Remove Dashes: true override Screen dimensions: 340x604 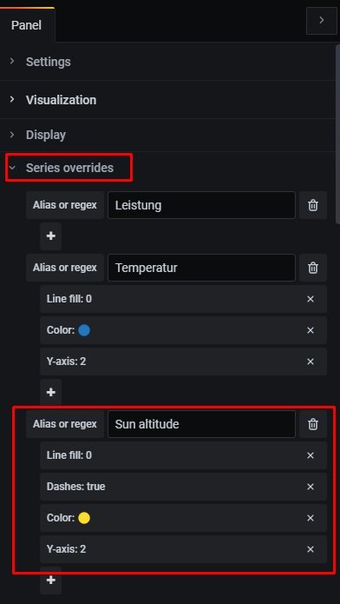(x=311, y=487)
